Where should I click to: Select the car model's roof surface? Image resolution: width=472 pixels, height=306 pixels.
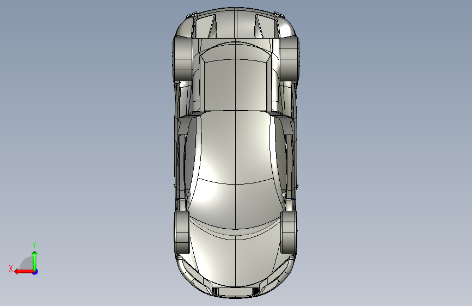pos(235,147)
